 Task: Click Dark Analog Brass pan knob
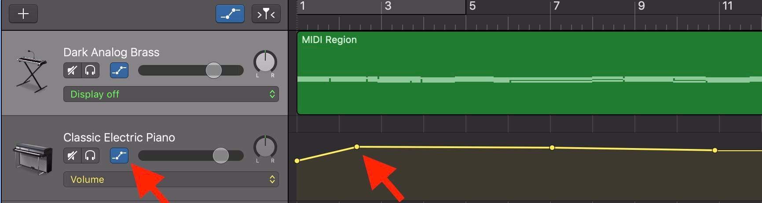coord(265,62)
